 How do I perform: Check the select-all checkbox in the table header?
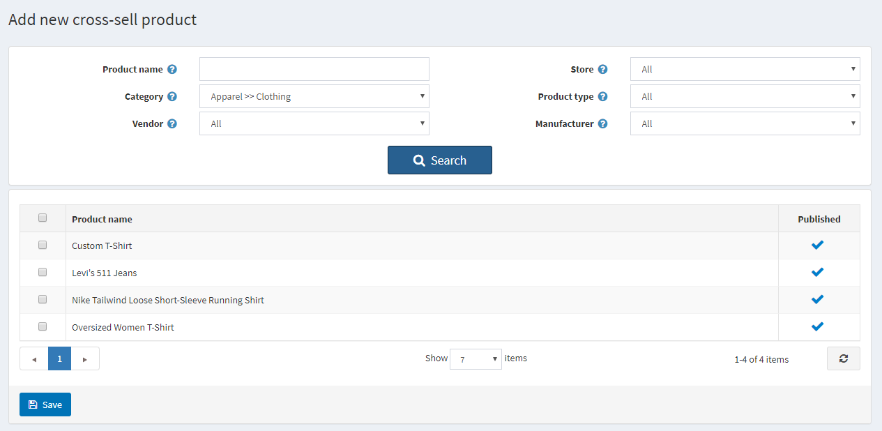[42, 218]
